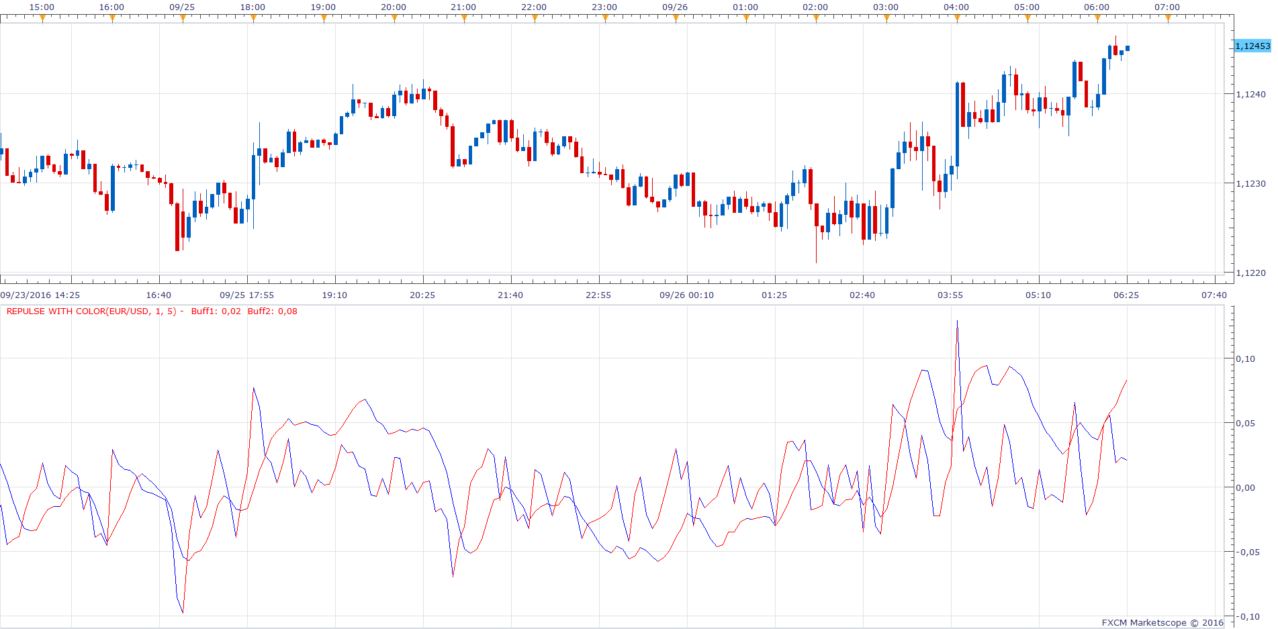The width and height of the screenshot is (1278, 629).
Task: Click the 09/23/2016 14:25 bottom date label
Action: (x=40, y=295)
